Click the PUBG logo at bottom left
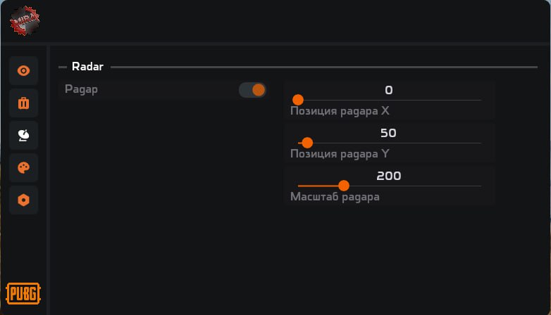This screenshot has width=551, height=315. 23,292
